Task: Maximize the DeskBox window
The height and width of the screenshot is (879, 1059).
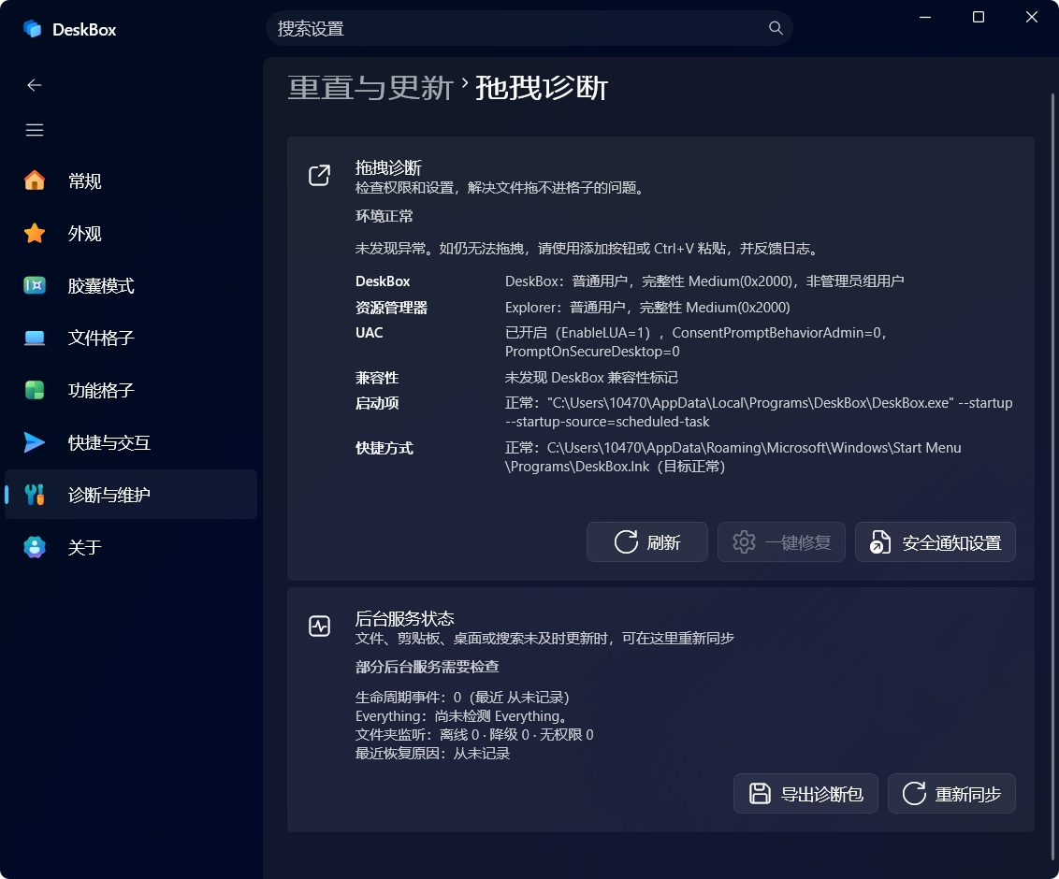Action: pyautogui.click(x=978, y=17)
